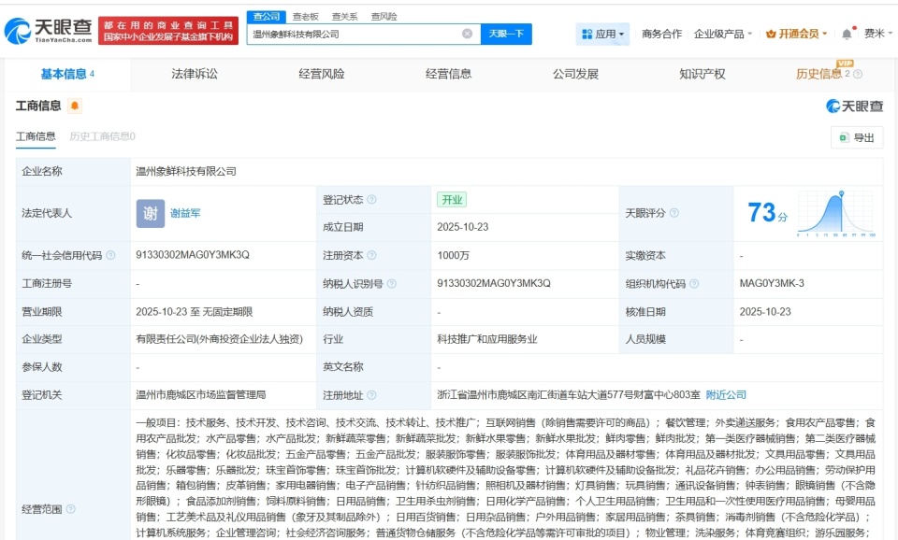898x540 pixels.
Task: Click the 天眼一下 search button
Action: pos(506,33)
